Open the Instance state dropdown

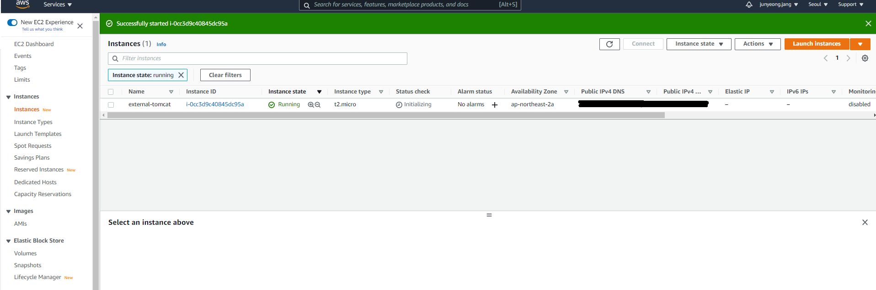tap(699, 44)
